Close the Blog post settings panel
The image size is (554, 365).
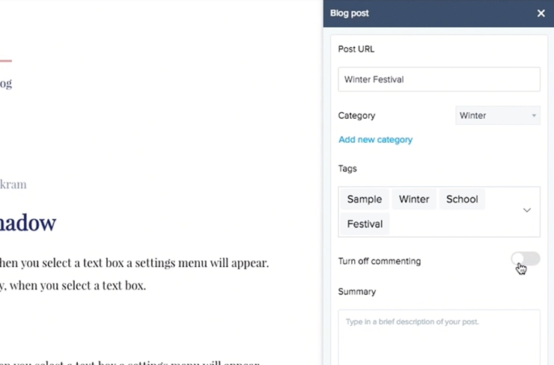click(x=541, y=13)
